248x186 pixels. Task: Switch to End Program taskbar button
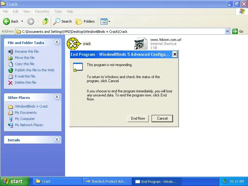point(157,181)
